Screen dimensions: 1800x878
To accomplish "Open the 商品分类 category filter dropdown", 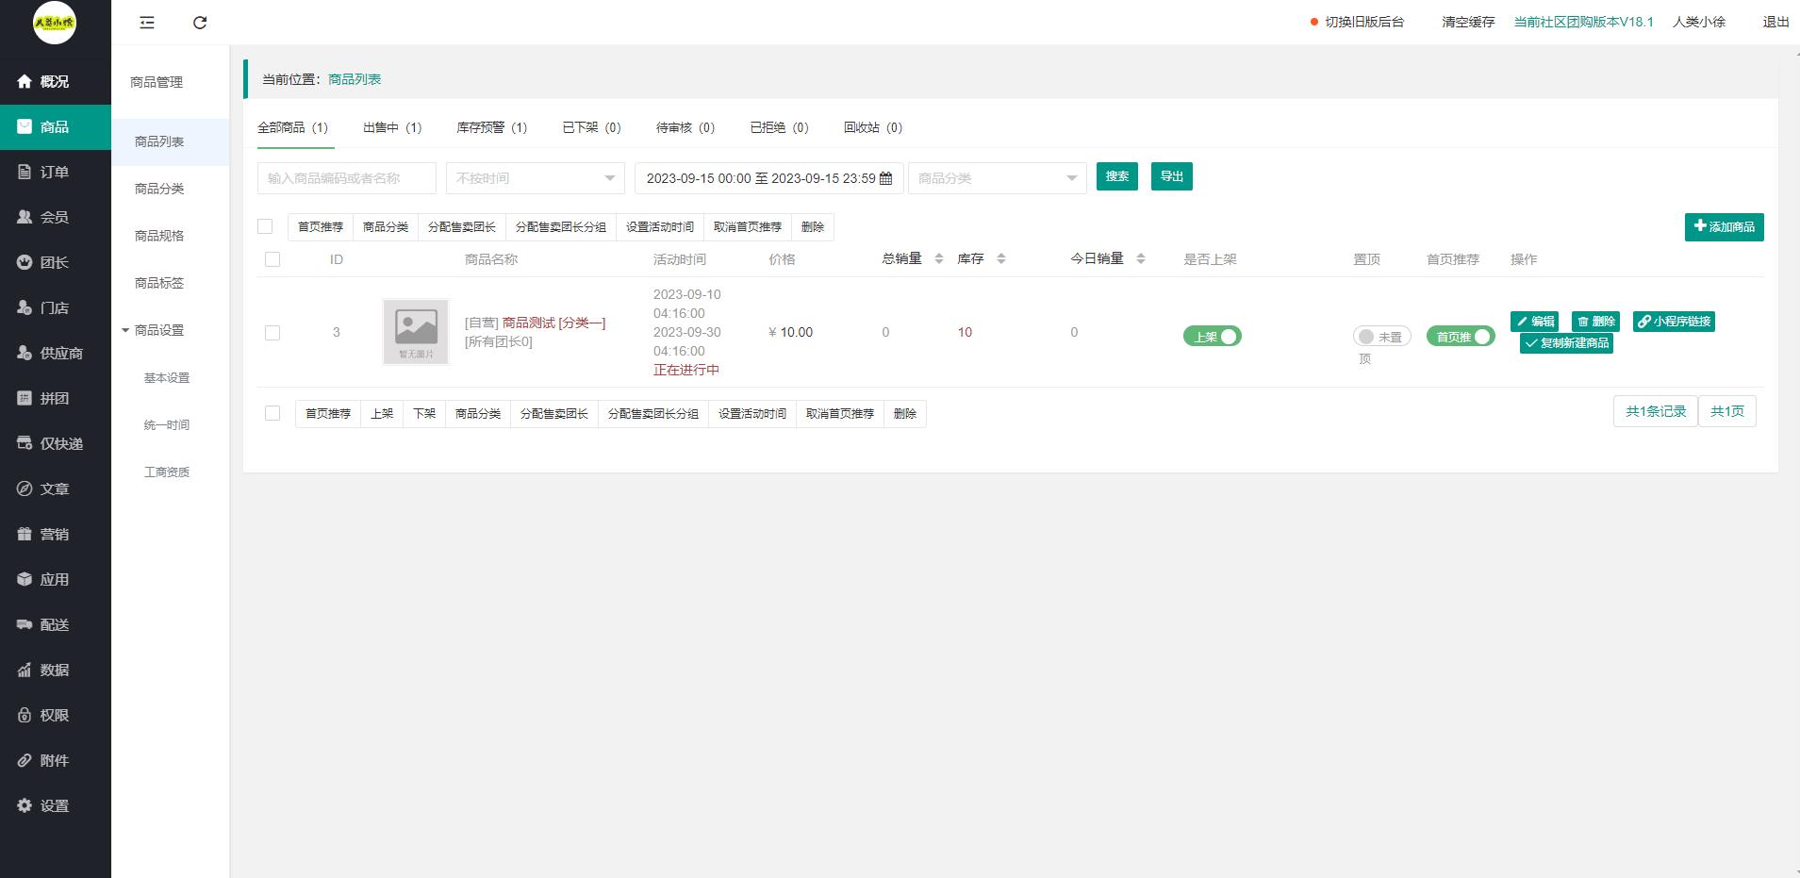I will pos(998,178).
